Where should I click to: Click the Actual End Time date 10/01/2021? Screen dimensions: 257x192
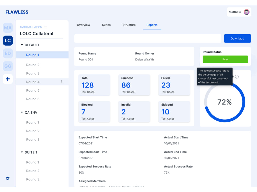pos(171,158)
